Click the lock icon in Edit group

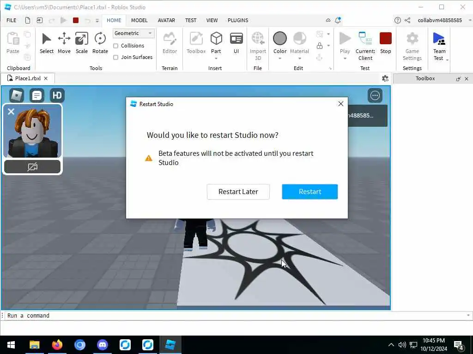[320, 46]
